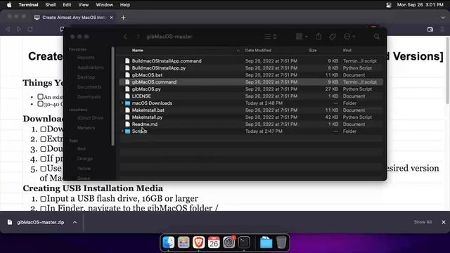Screen dimensions: 450x253
Task: Select gibMacOS.py file icon
Action: coord(127,89)
